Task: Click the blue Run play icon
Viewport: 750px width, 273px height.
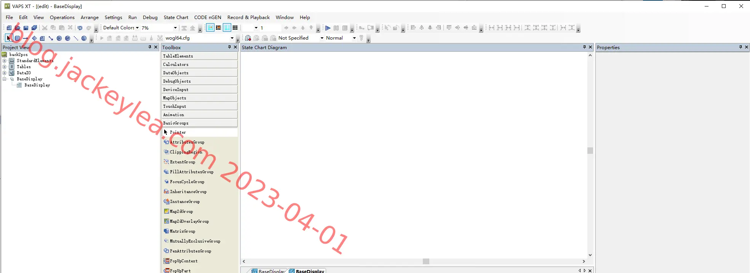Action: [328, 28]
